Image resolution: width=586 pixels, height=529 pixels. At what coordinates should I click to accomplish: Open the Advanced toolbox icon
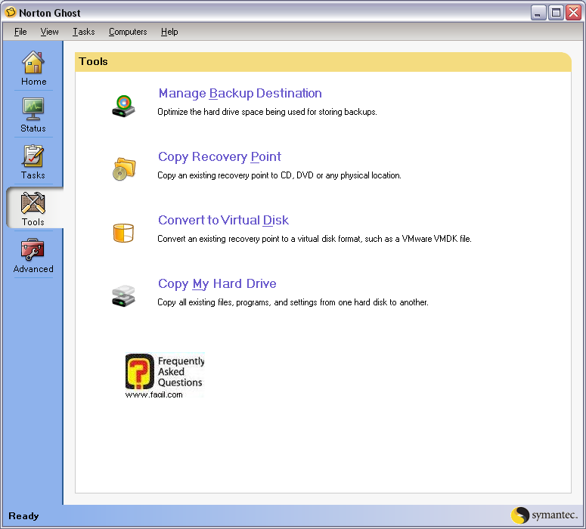point(33,251)
